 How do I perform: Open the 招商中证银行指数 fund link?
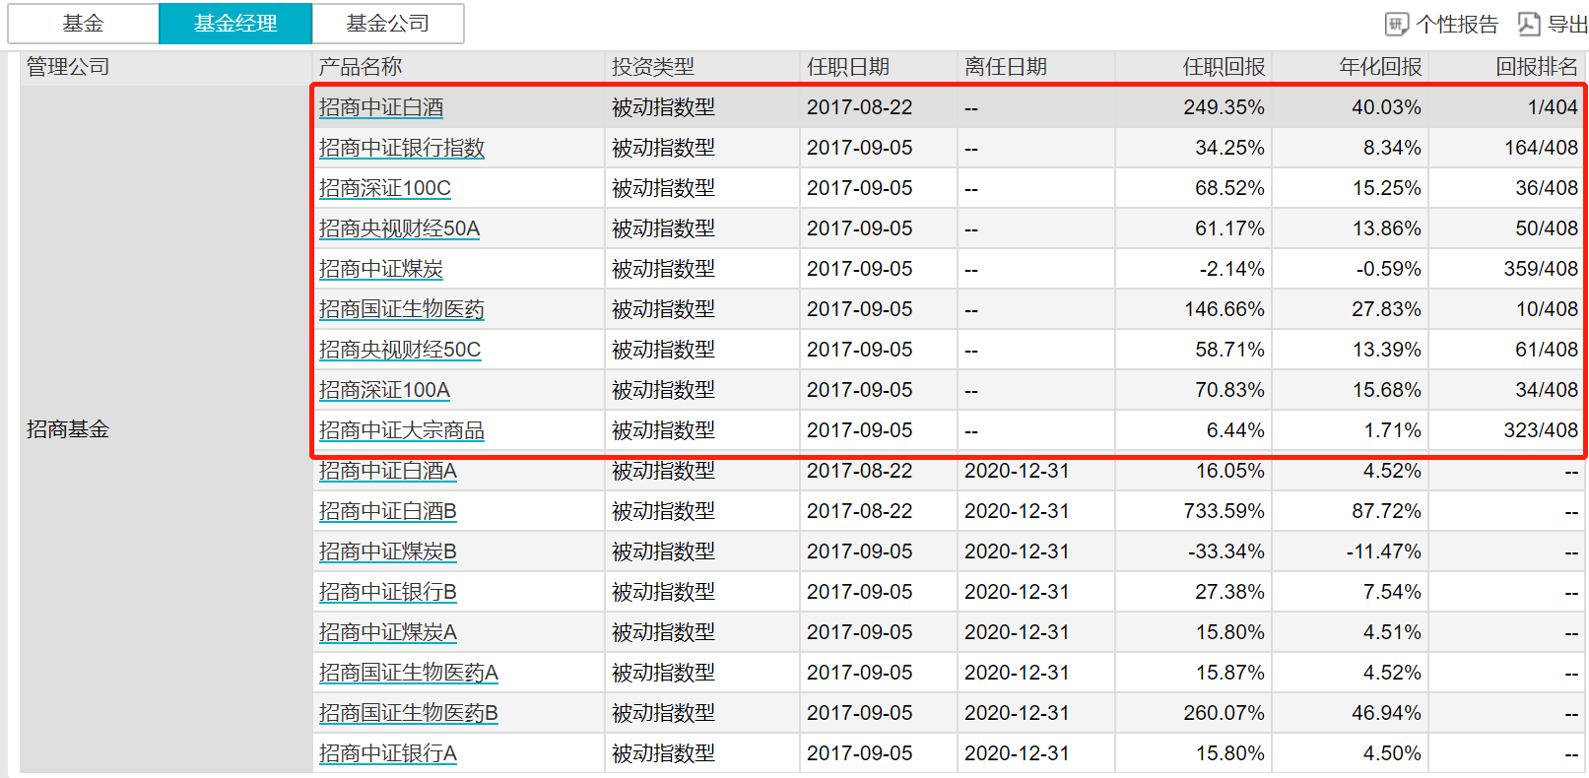(x=402, y=148)
